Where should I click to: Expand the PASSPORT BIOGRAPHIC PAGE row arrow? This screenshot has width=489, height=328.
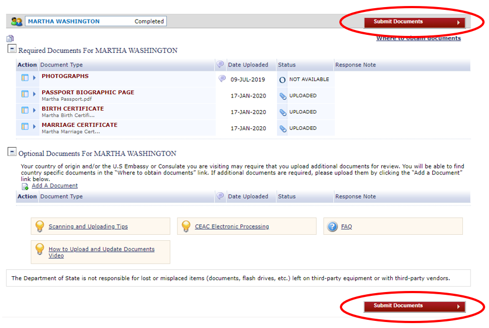(34, 95)
